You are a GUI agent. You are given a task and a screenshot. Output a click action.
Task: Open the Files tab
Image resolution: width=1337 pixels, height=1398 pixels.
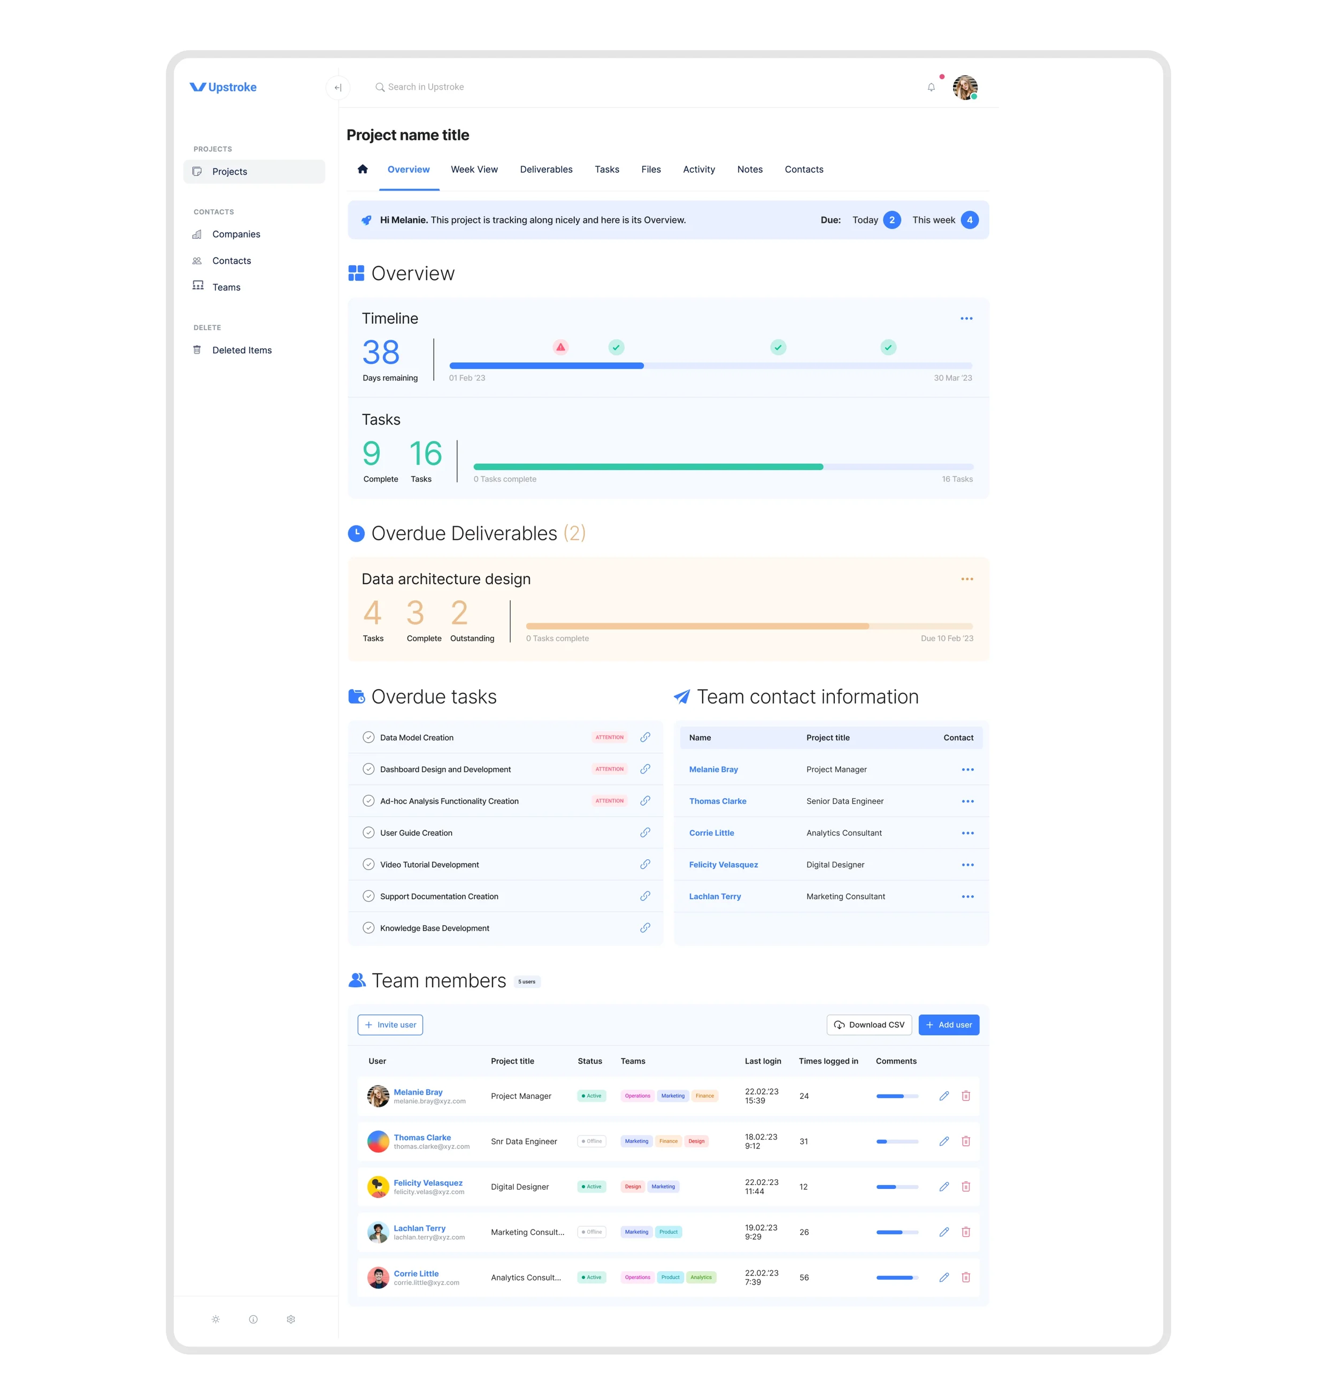pos(651,169)
